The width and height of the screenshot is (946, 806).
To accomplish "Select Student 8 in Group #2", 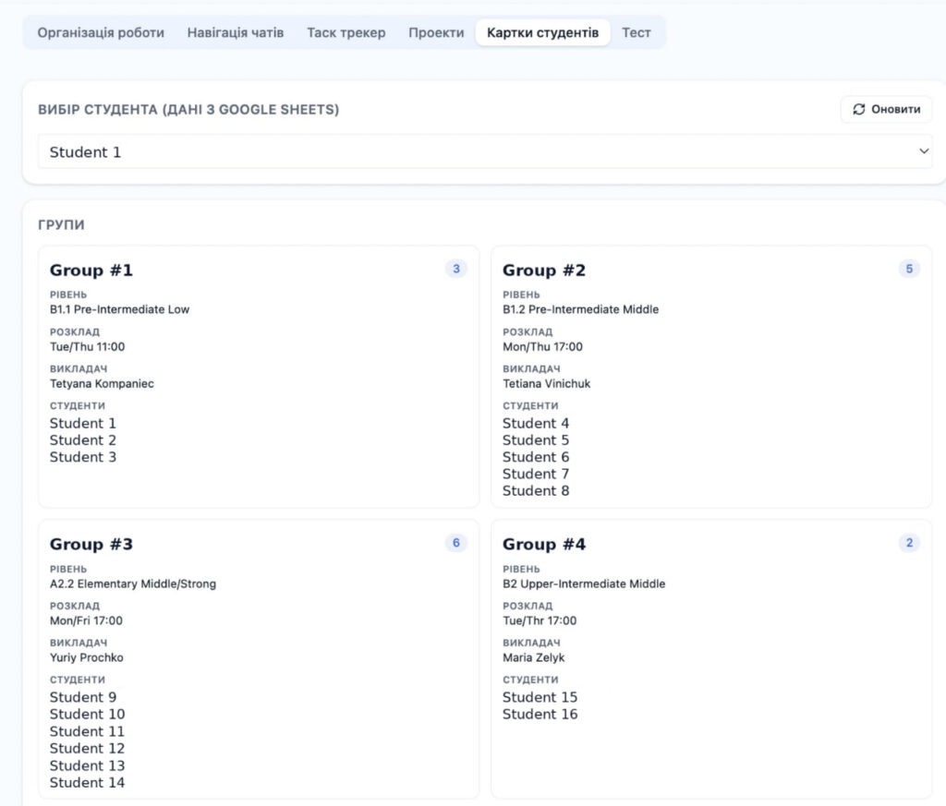I will point(536,491).
